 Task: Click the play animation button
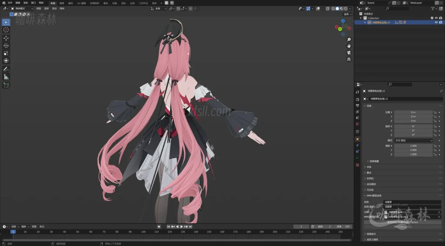[181, 226]
